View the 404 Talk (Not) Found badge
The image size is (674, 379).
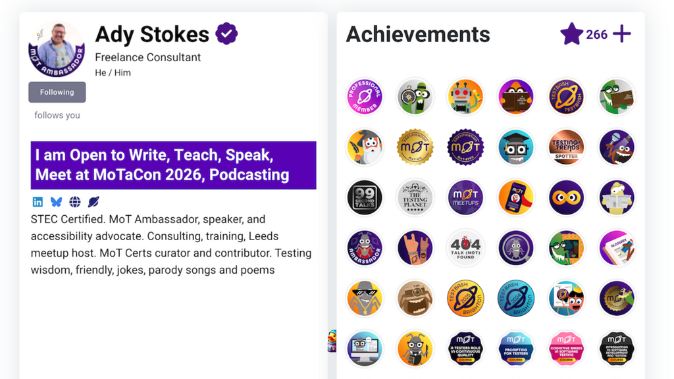[465, 248]
